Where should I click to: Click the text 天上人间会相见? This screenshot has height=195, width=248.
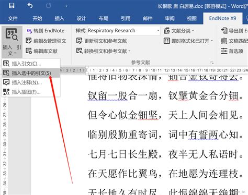click(203, 115)
